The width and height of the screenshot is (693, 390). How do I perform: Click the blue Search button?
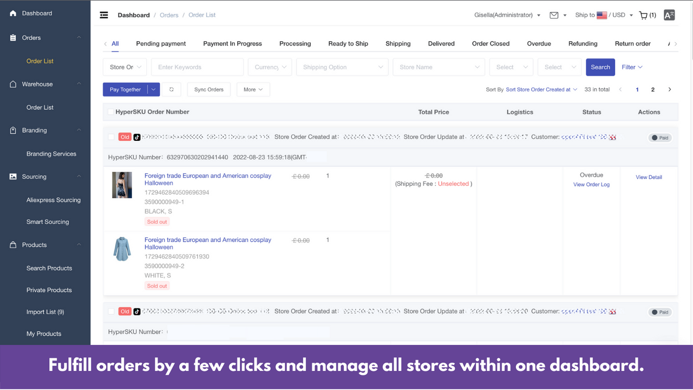[600, 67]
